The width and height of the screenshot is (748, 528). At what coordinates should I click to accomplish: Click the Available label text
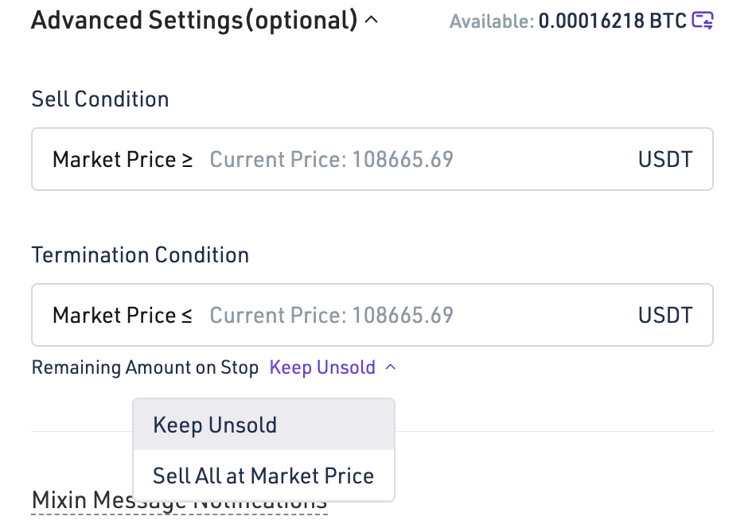coord(491,21)
